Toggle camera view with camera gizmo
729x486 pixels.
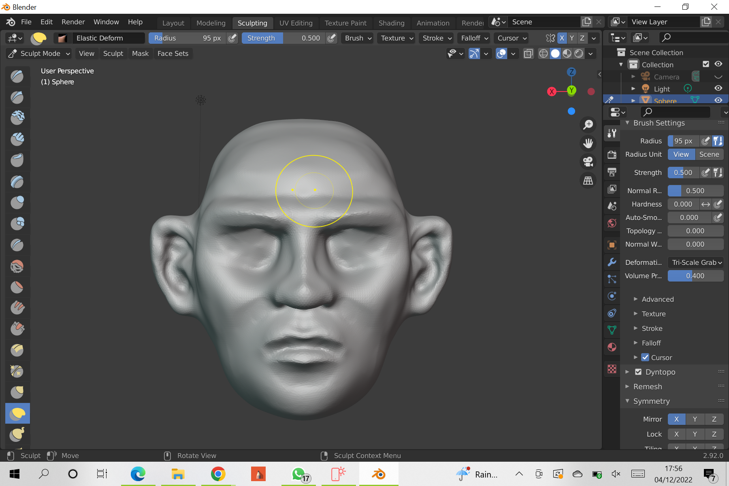click(588, 162)
